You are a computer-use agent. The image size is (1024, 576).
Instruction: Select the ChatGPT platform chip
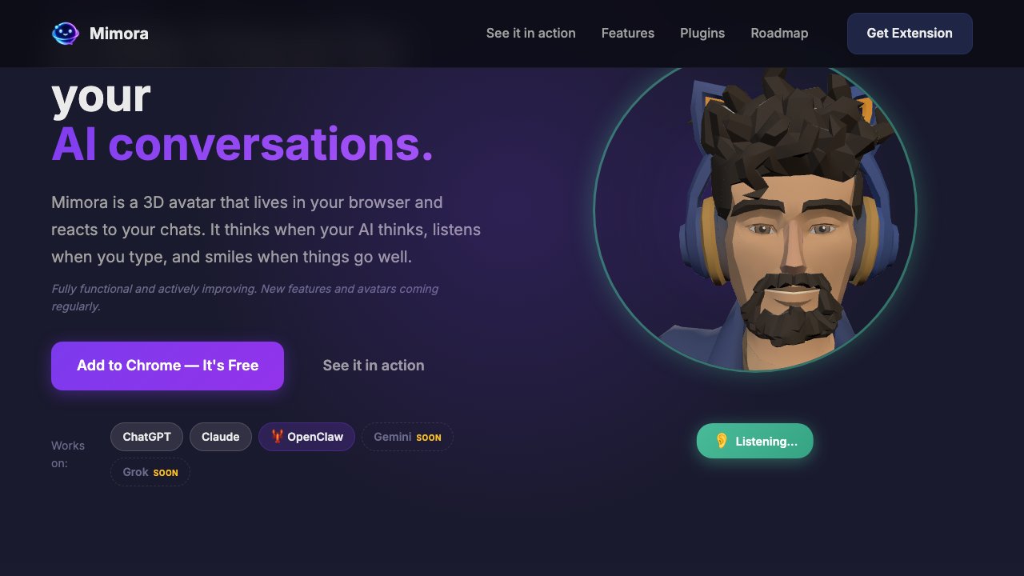[x=146, y=437]
